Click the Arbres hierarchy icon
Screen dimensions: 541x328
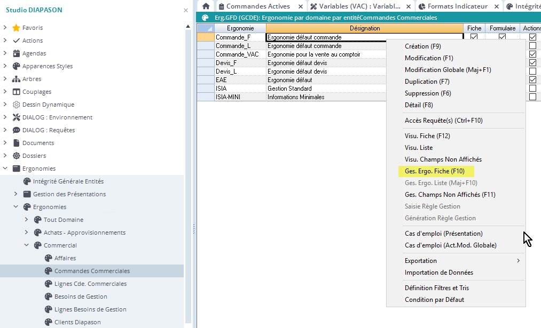click(16, 79)
